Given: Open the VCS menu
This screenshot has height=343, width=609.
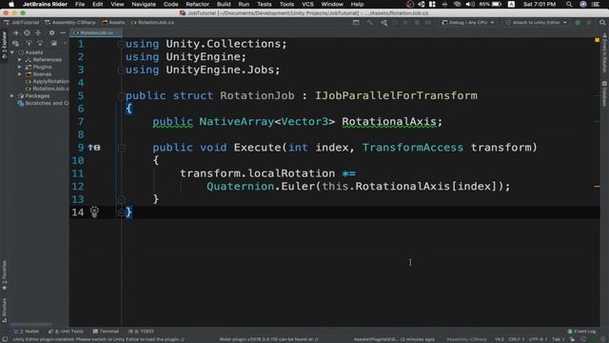Looking at the screenshot, I should 307,4.
